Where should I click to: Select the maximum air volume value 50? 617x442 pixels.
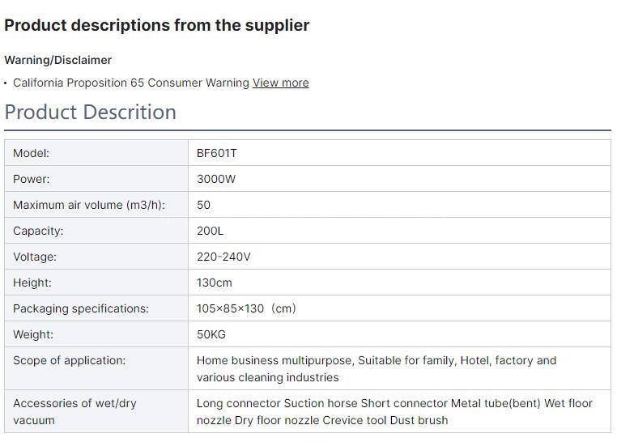click(204, 205)
